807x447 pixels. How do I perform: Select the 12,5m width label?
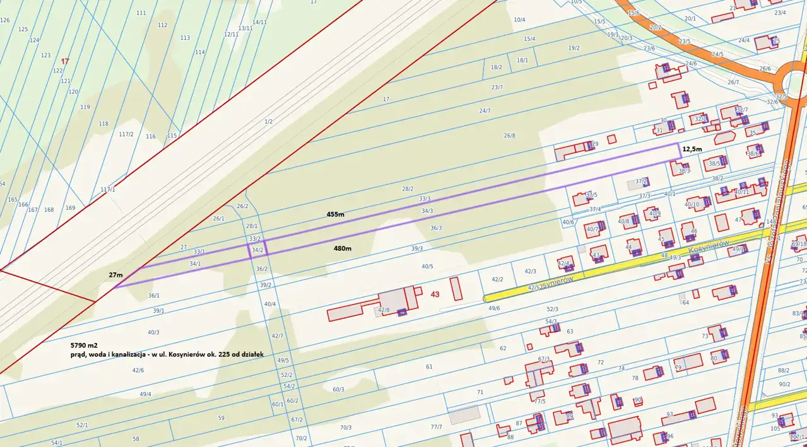coord(692,149)
